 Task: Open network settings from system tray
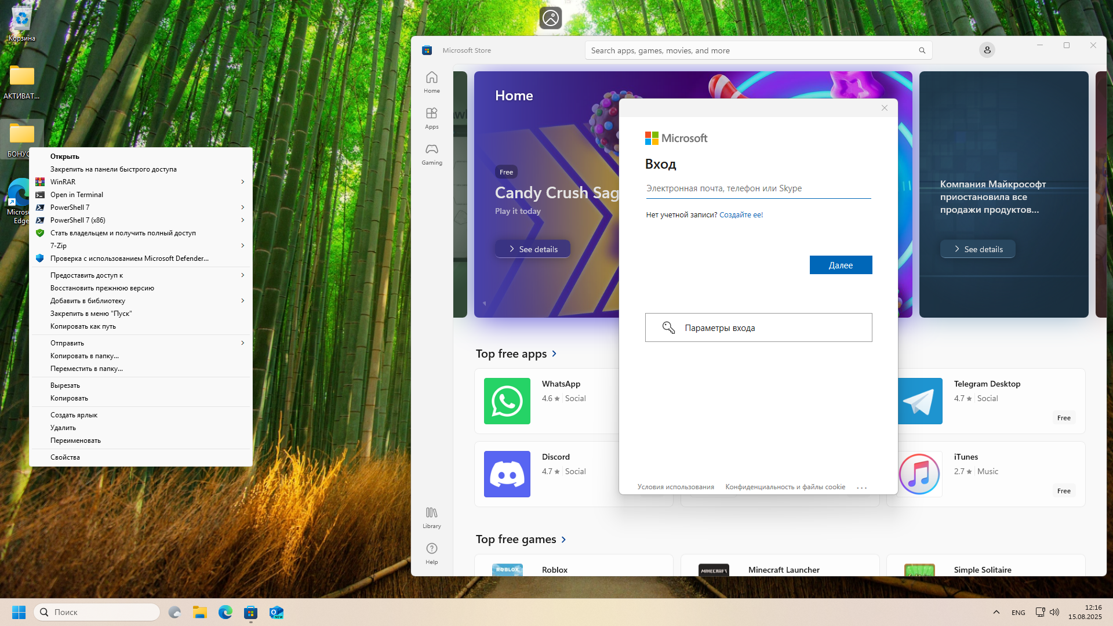1040,612
